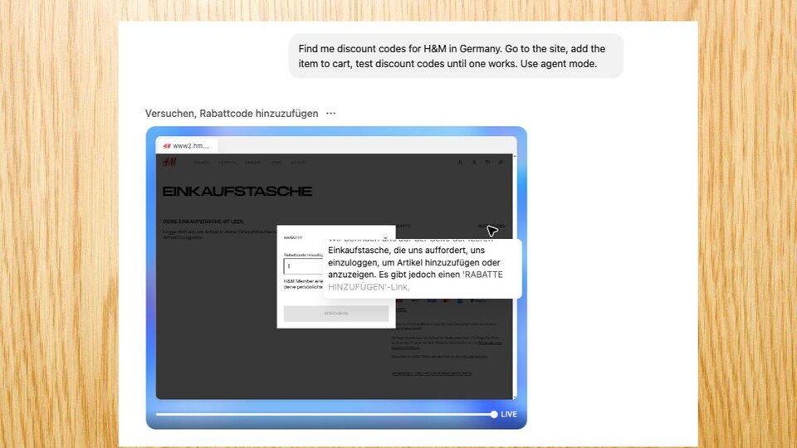Open the Home navigation category
The image size is (797, 448).
pos(276,163)
